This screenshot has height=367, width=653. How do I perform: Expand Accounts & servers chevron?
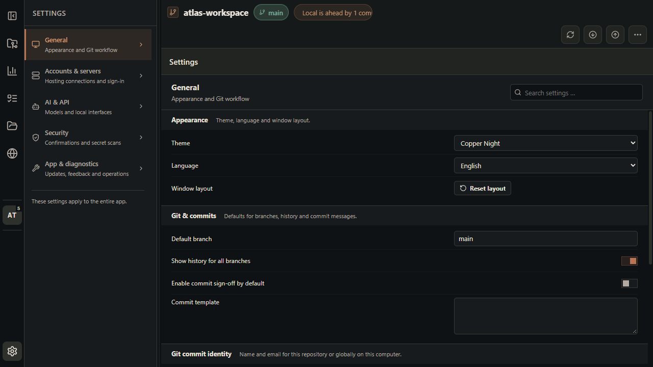click(141, 76)
